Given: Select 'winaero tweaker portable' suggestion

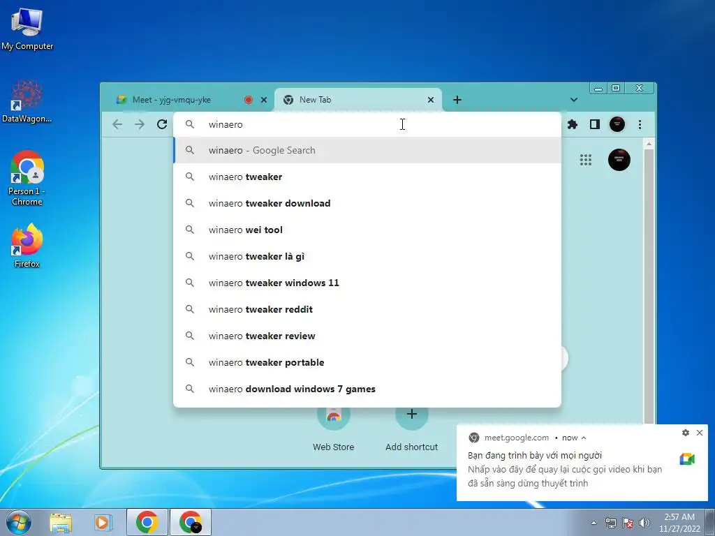Looking at the screenshot, I should point(367,362).
